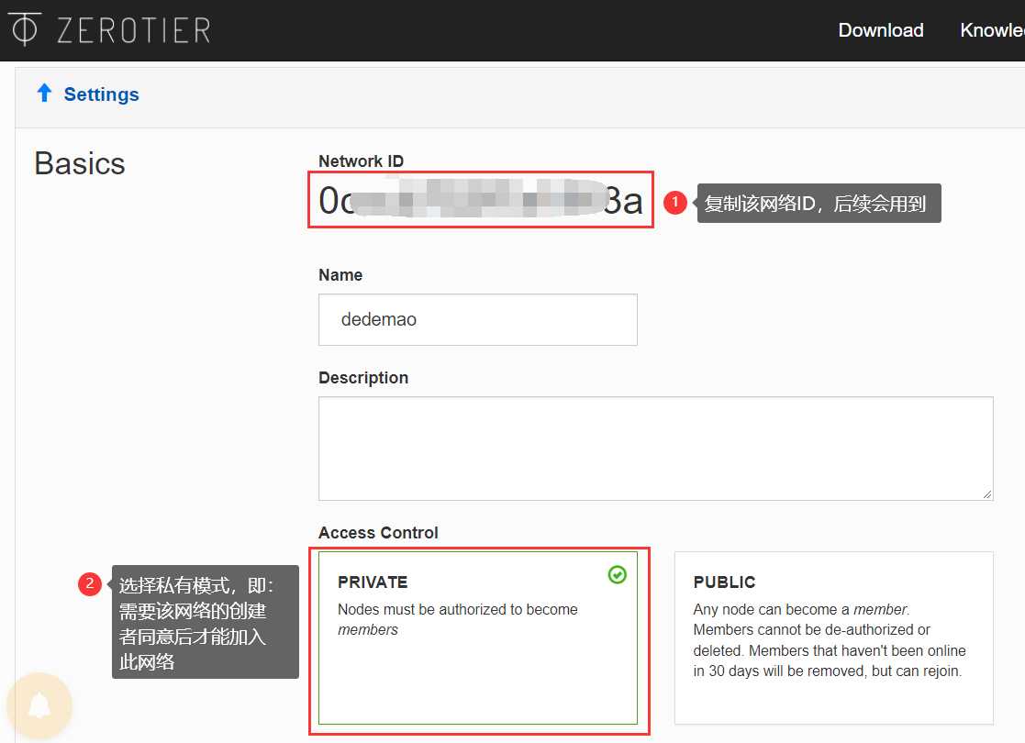Select the PRIVATE access control option
The width and height of the screenshot is (1025, 743).
[478, 638]
